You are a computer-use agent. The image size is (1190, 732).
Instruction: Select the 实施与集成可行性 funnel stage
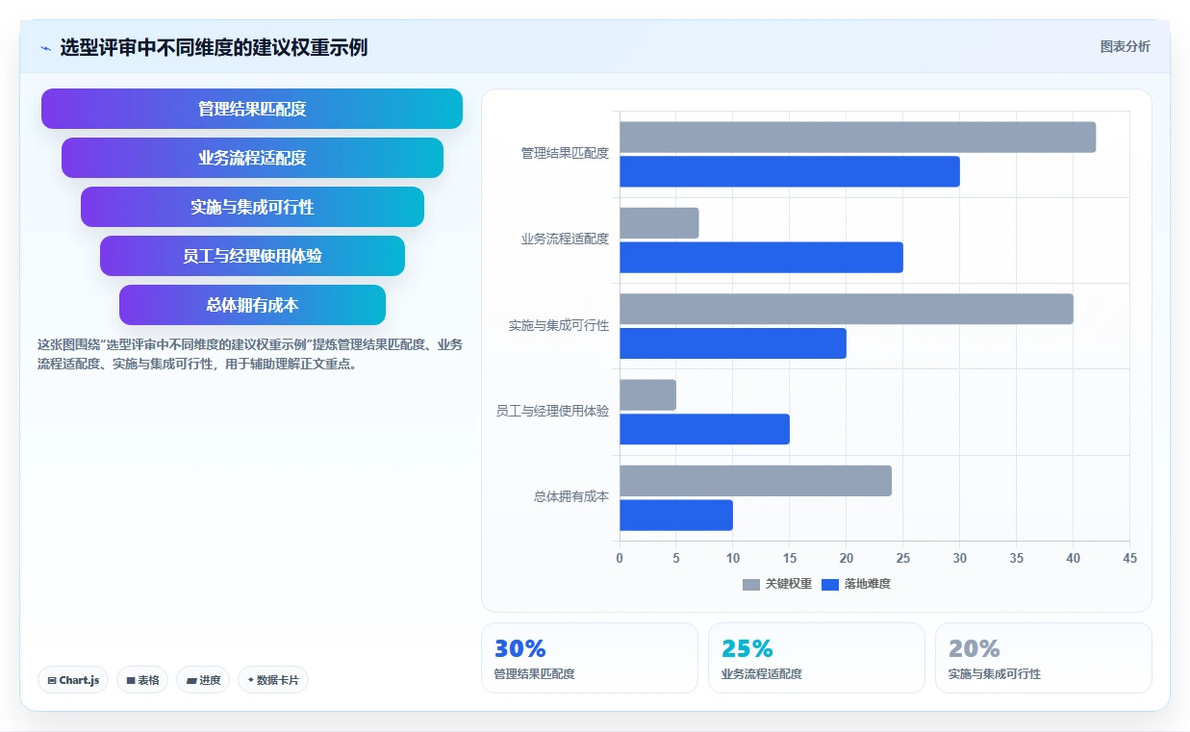pos(252,207)
